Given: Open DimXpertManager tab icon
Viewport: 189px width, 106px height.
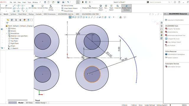Looking at the screenshot, I should tap(20, 20).
